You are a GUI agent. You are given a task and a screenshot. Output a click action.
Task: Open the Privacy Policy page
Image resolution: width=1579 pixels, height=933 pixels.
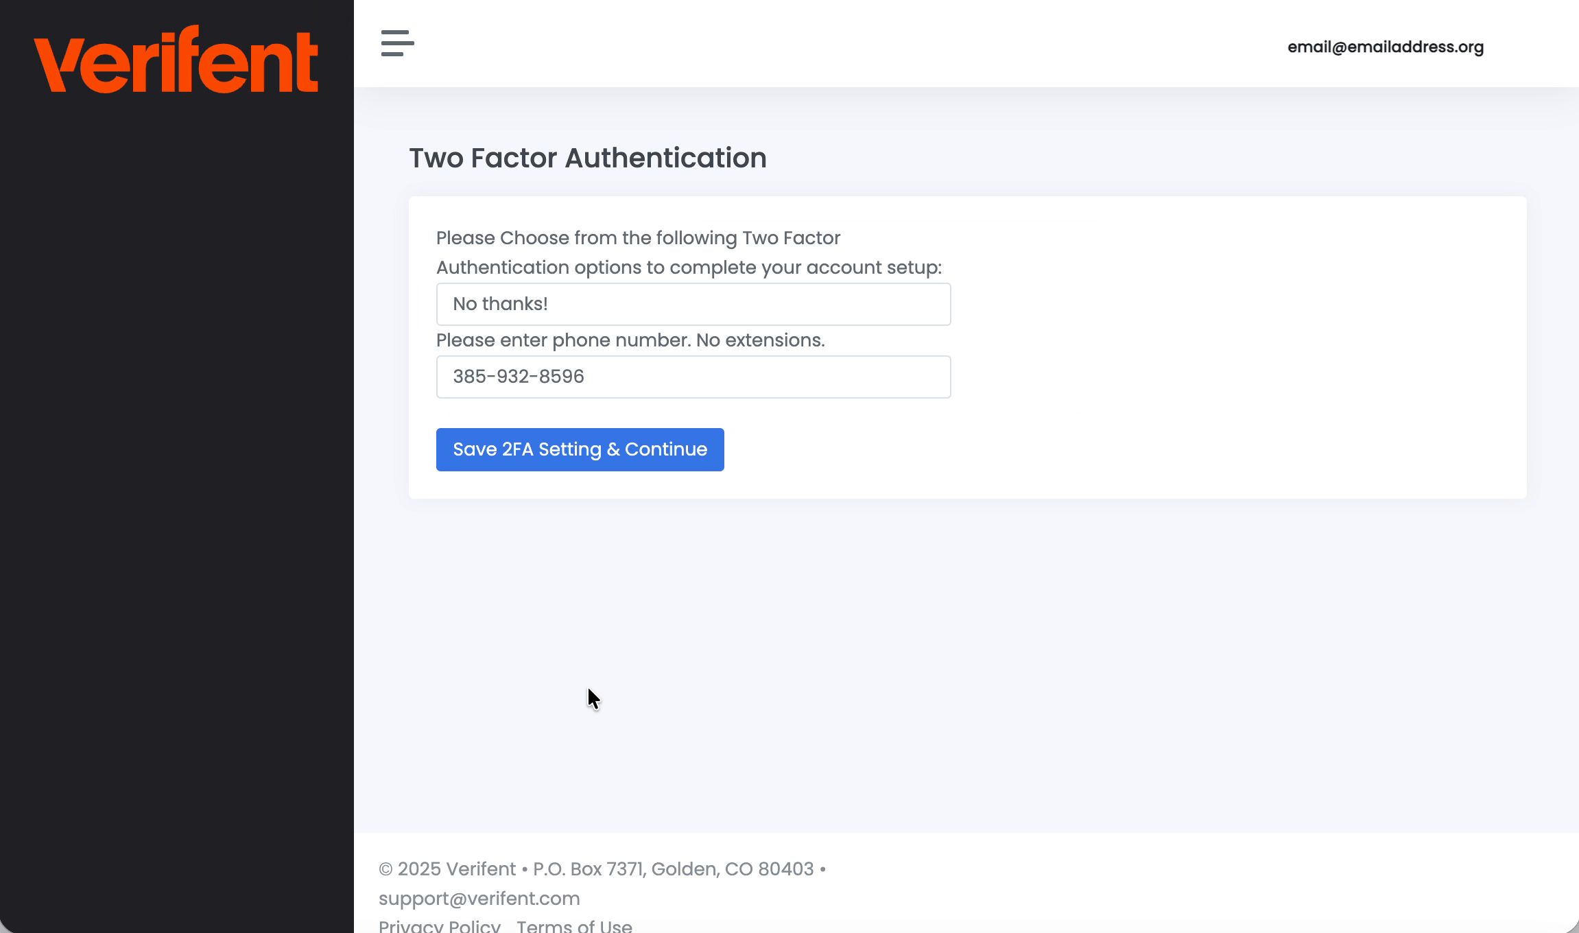pos(439,925)
